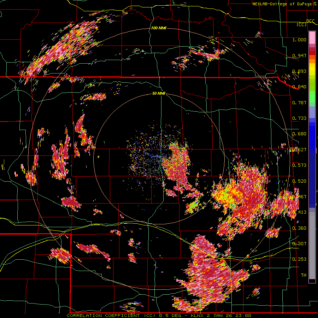Viewport: 318px width, 318px height.
Task: Click the CORRELATION COEFFICIENT (CC) footer title
Action: pyautogui.click(x=111, y=316)
